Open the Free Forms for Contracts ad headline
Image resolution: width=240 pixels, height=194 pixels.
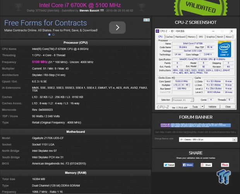click(x=45, y=23)
